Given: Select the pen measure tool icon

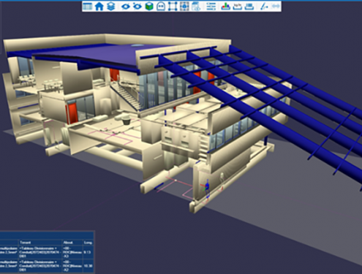Looking at the screenshot, I should coord(264,7).
